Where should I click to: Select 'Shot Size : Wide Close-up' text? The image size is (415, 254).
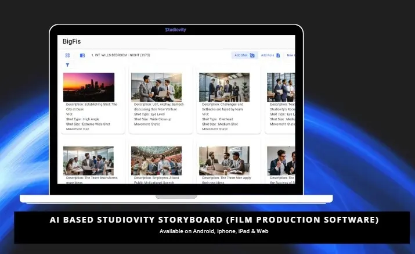pos(153,119)
